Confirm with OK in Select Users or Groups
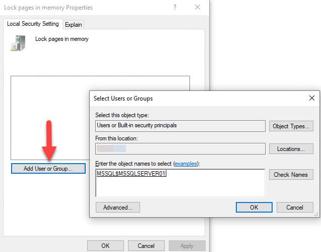This screenshot has height=252, width=321. [x=254, y=207]
